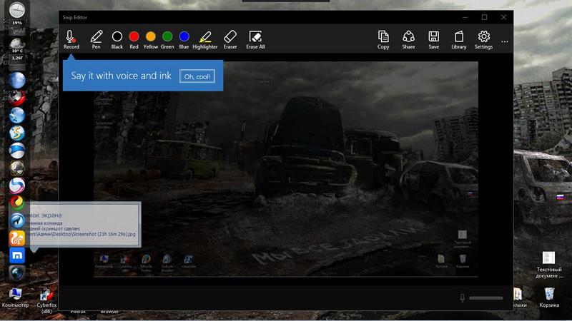Click the screenshot notification popup
The height and width of the screenshot is (321, 572).
(x=85, y=225)
